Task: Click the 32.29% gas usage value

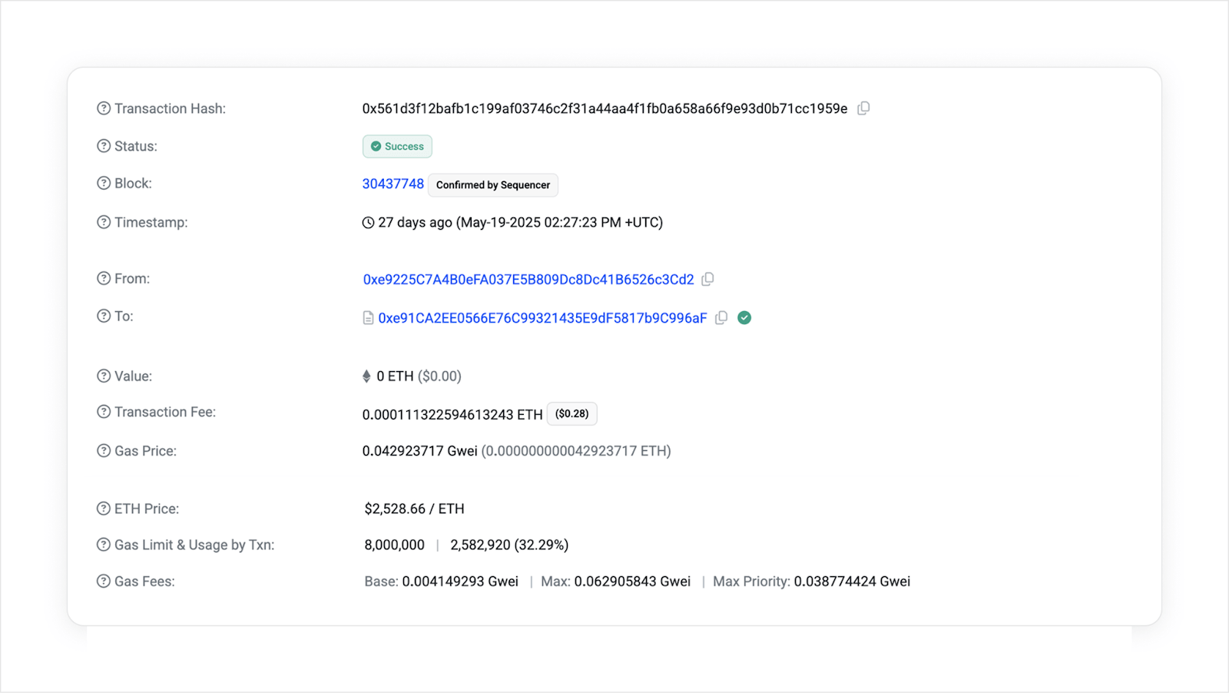Action: 542,545
